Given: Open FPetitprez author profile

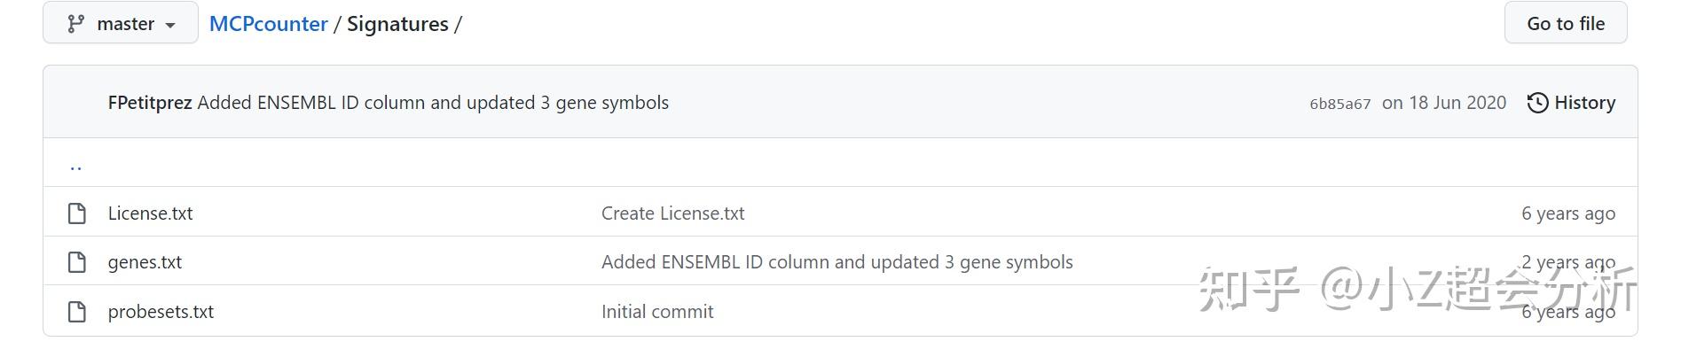Looking at the screenshot, I should [x=150, y=103].
